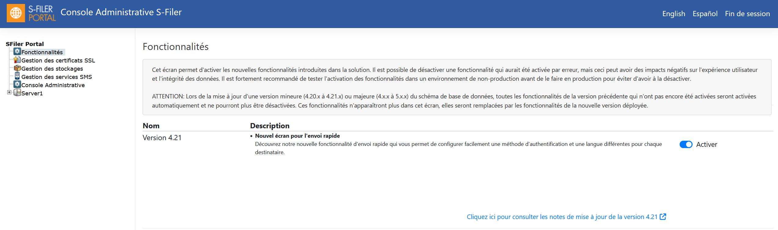Screen dimensions: 778x230
Task: Select Console Administrative tree item
Action: (53, 85)
